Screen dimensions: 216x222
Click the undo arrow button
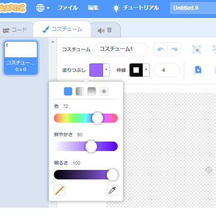point(161,49)
